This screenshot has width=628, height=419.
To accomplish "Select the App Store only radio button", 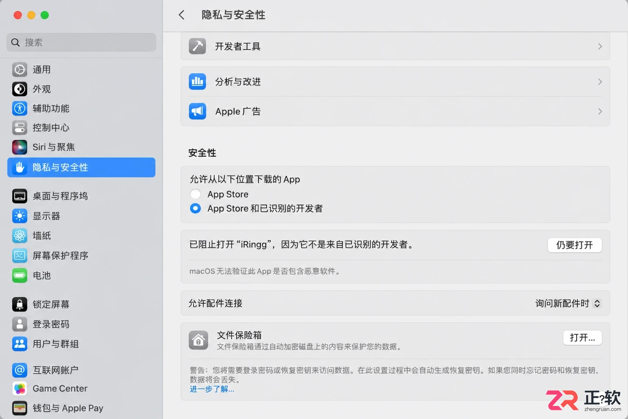I will click(195, 194).
